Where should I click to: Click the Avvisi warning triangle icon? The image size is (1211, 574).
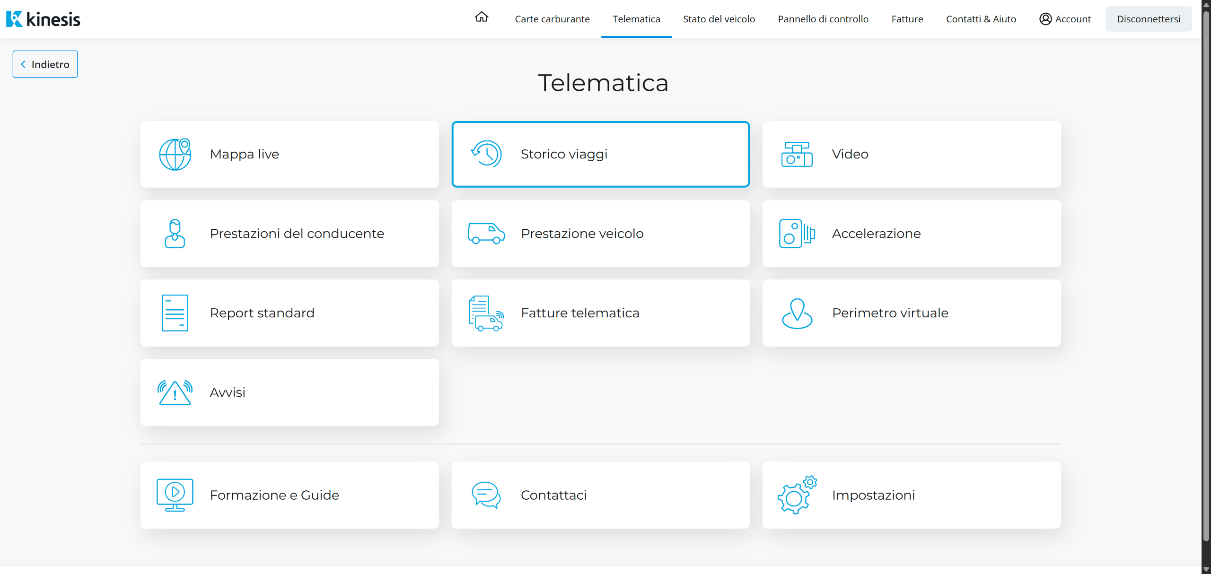point(175,392)
